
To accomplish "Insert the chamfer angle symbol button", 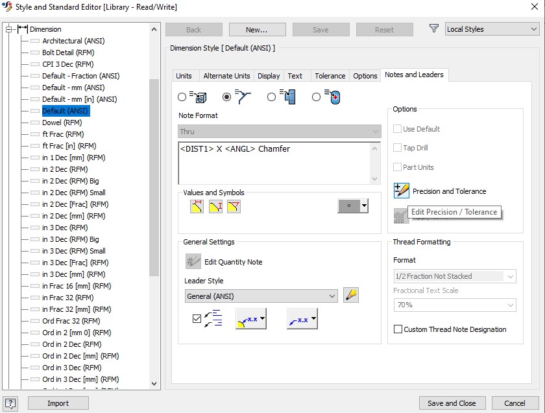I will point(234,207).
